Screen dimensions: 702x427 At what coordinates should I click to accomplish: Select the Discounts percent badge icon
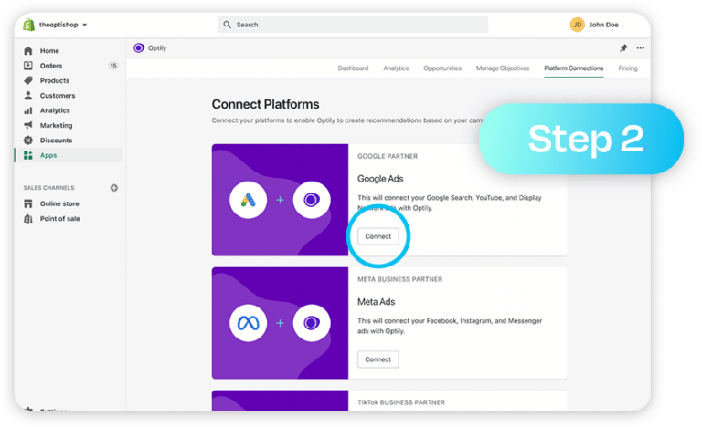pyautogui.click(x=28, y=141)
